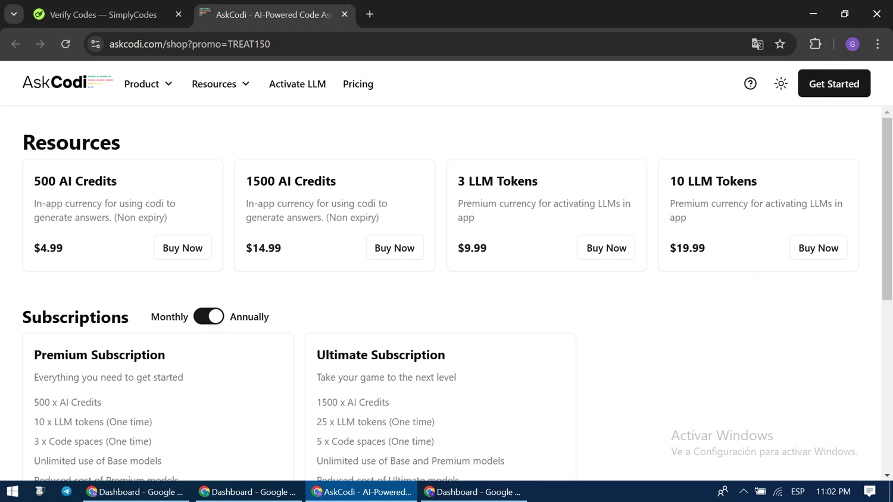The image size is (893, 502).
Task: Click the AskCodi logo
Action: coord(67,82)
